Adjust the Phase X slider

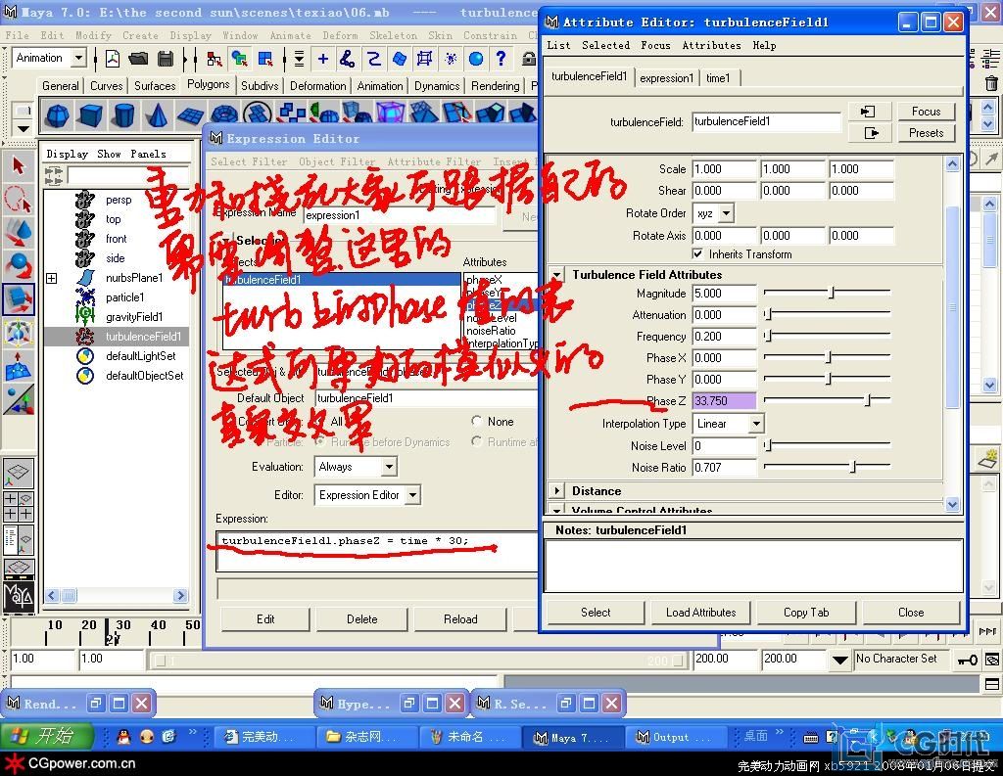coord(827,356)
